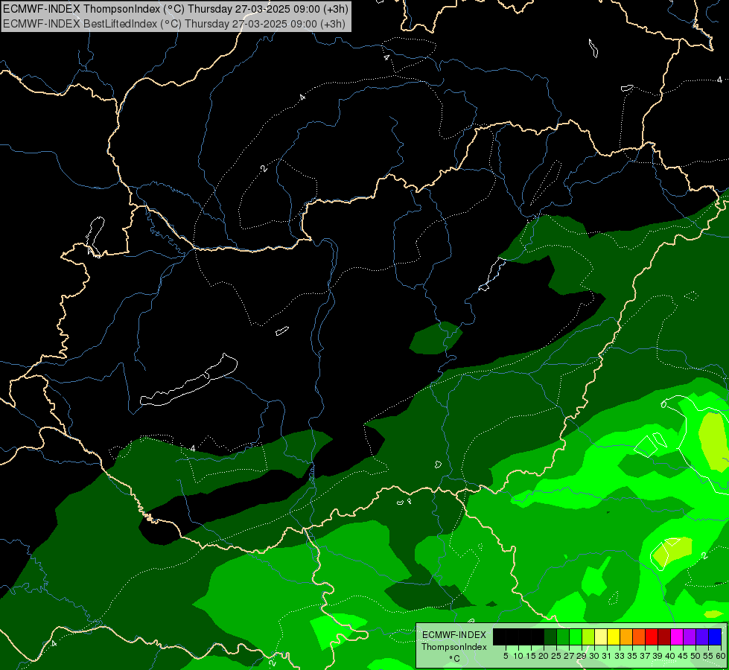Viewport: 729px width, 670px height.
Task: Click legend scale value 27
Action: (x=569, y=656)
